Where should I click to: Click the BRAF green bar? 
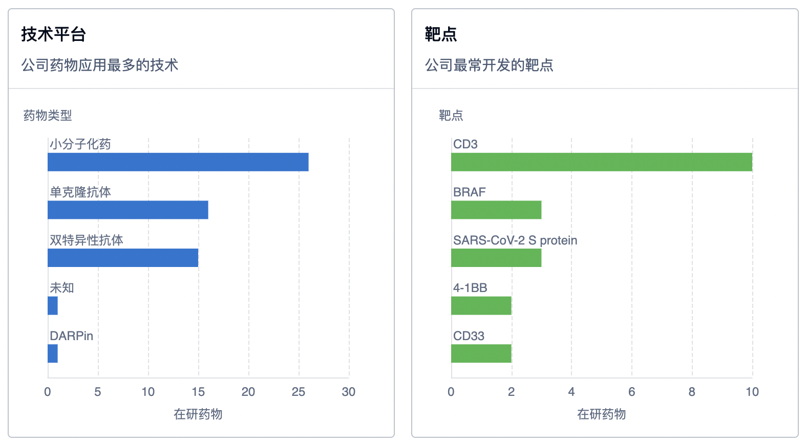[496, 210]
